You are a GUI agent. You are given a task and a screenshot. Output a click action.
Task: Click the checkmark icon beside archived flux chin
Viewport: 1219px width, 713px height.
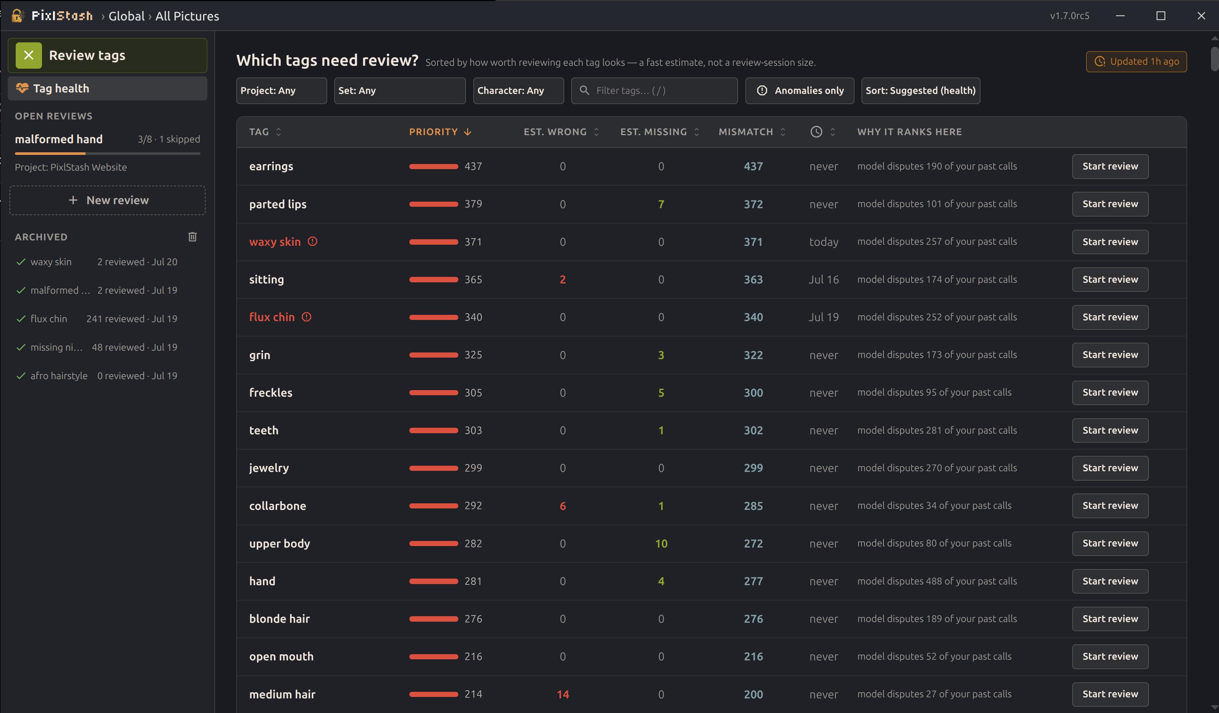(x=21, y=319)
